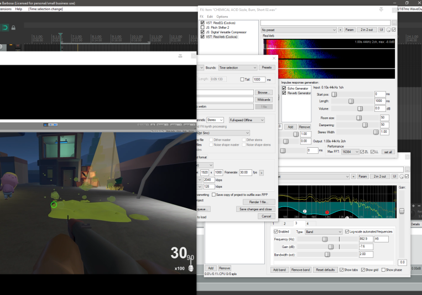
Task: Click the plus button beside ReaVerb No preset
Action: pos(341,30)
